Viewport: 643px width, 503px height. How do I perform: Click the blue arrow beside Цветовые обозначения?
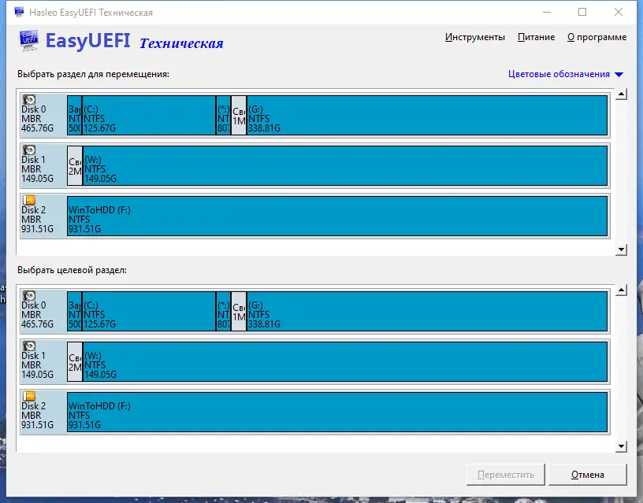[x=619, y=75]
